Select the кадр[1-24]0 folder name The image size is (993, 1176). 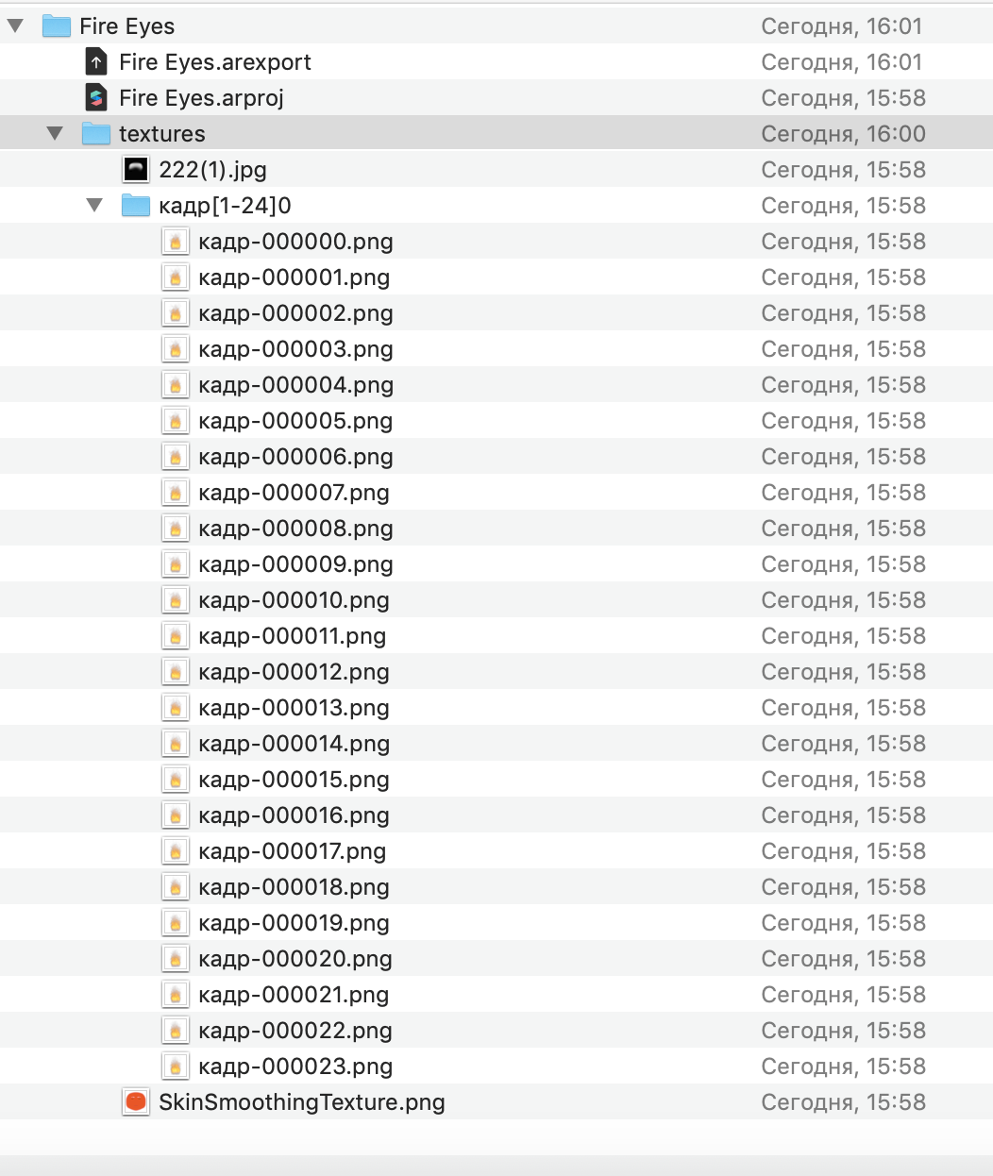[x=225, y=206]
